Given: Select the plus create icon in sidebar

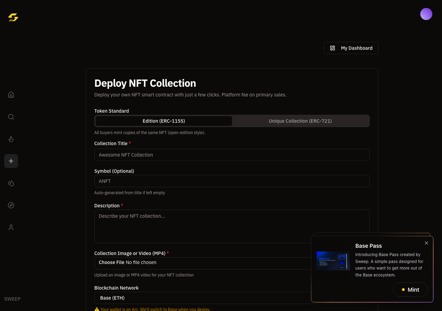Looking at the screenshot, I should click(11, 161).
